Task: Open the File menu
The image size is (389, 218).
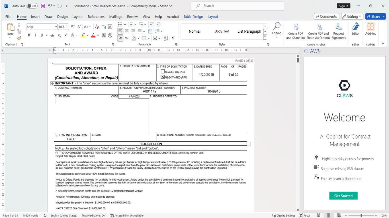Action: tap(8, 17)
